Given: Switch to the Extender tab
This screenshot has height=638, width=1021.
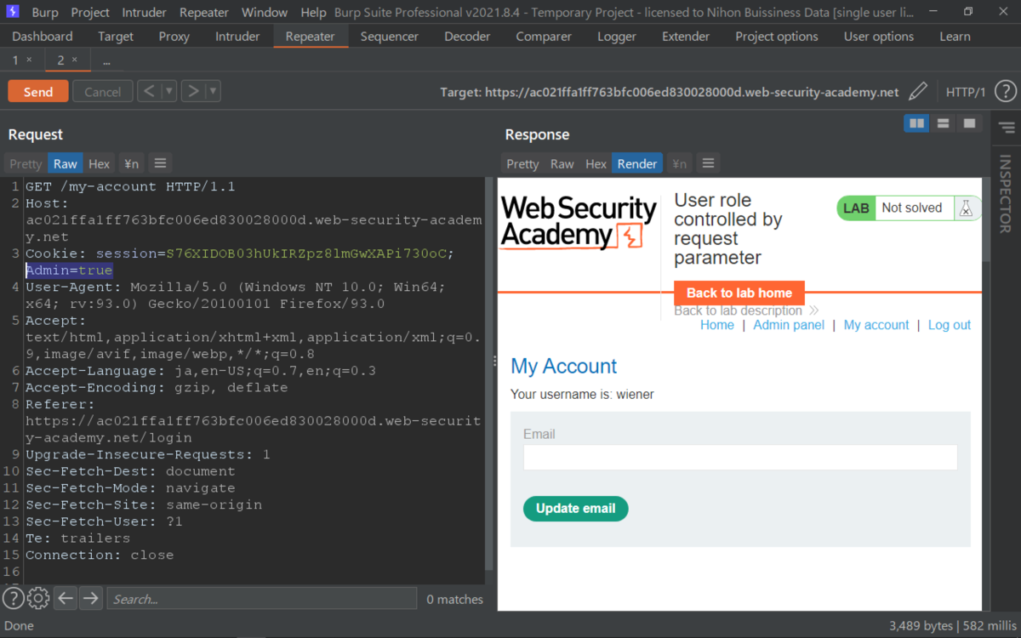Looking at the screenshot, I should (x=686, y=37).
